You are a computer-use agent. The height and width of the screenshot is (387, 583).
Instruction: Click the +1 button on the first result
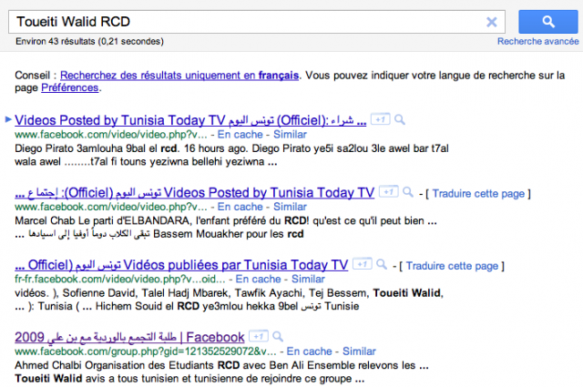tap(381, 119)
